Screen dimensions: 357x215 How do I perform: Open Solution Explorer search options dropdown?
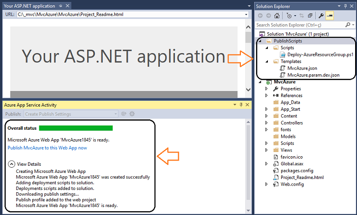(x=353, y=25)
